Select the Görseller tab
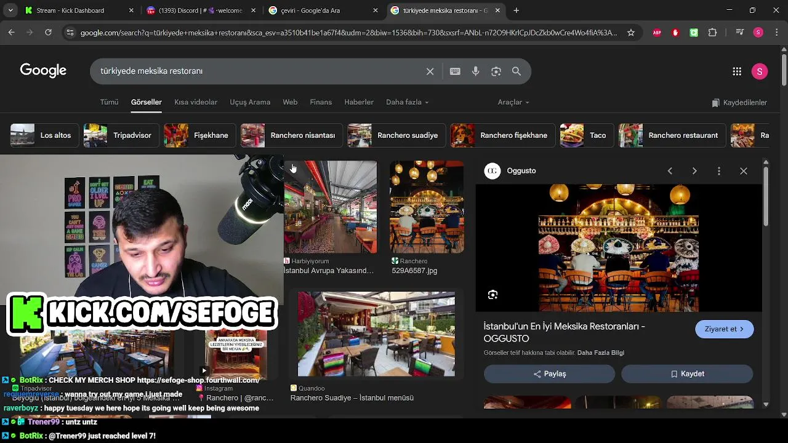The height and width of the screenshot is (443, 788). click(x=146, y=102)
